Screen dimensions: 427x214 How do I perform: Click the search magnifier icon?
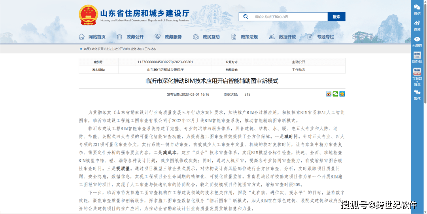click(x=246, y=17)
